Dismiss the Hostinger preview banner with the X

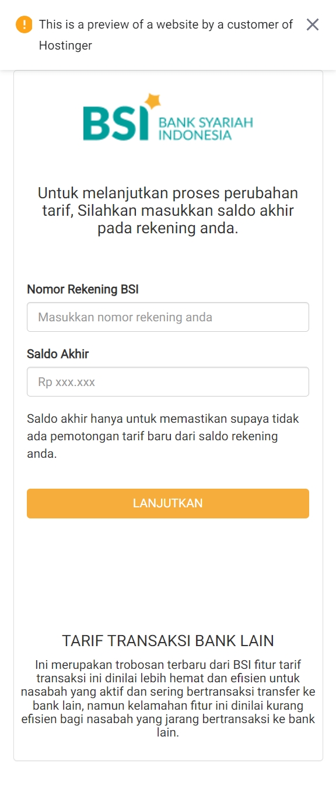click(313, 24)
